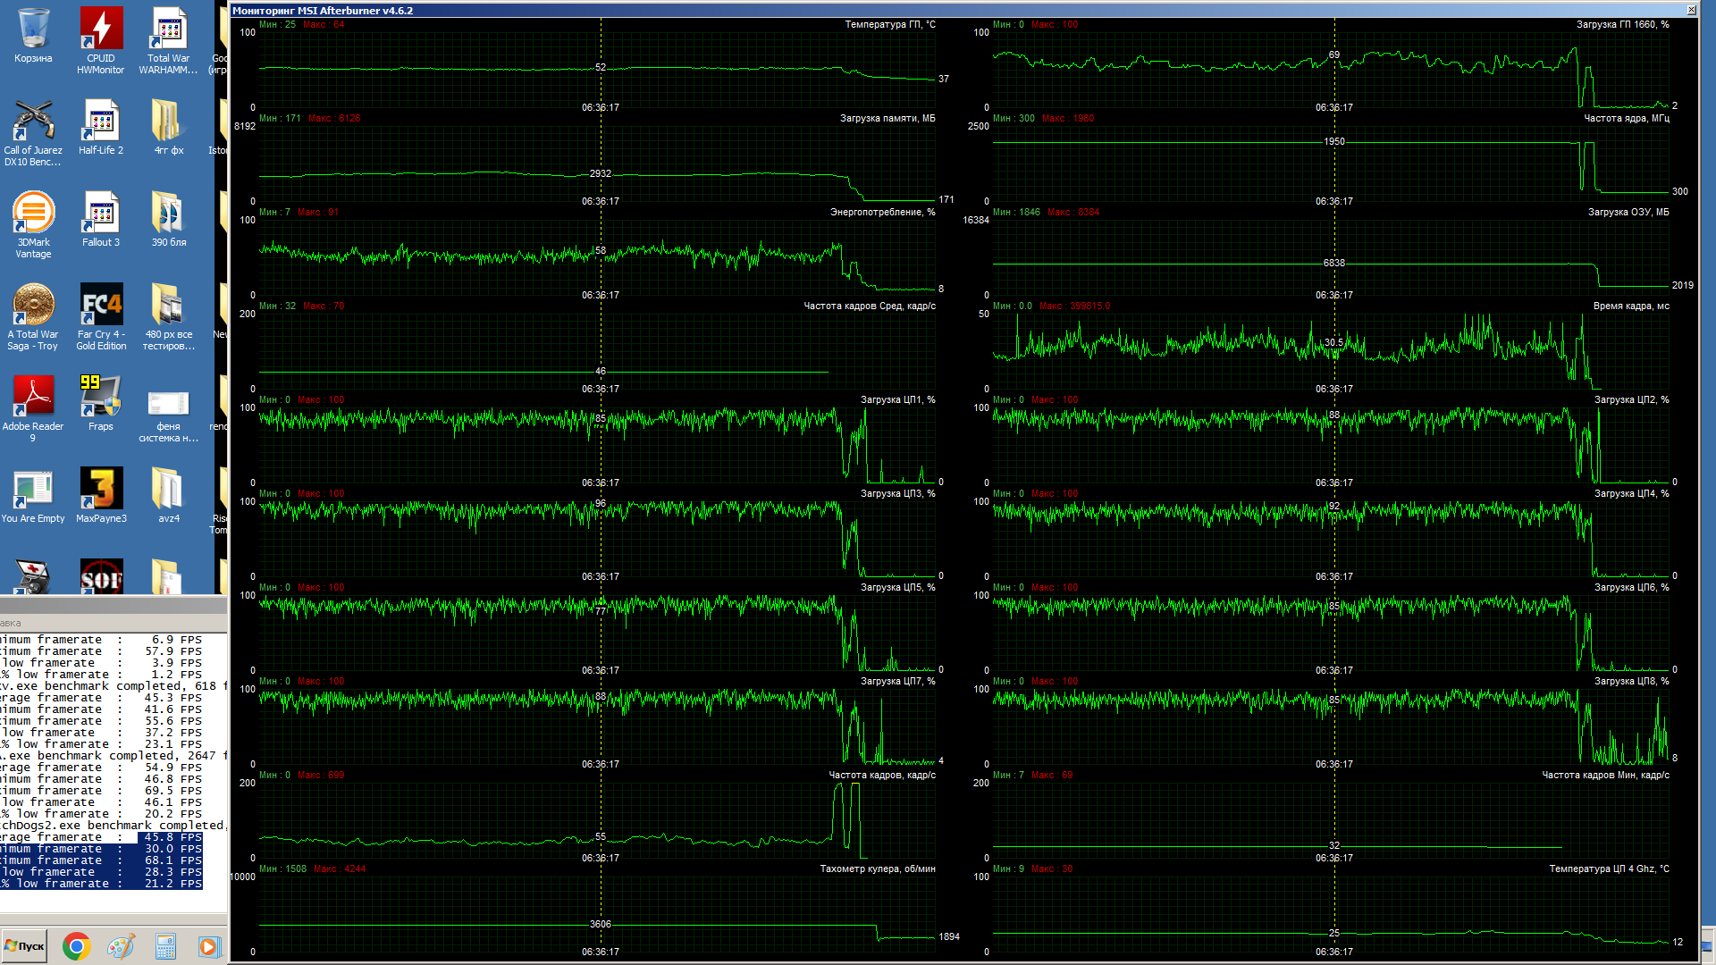Open the CPUID HWMonitor desktop shortcut
Image resolution: width=1716 pixels, height=965 pixels.
tap(101, 29)
